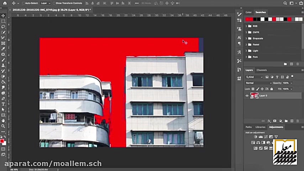Expand the Pastel swatch folder

point(246,45)
